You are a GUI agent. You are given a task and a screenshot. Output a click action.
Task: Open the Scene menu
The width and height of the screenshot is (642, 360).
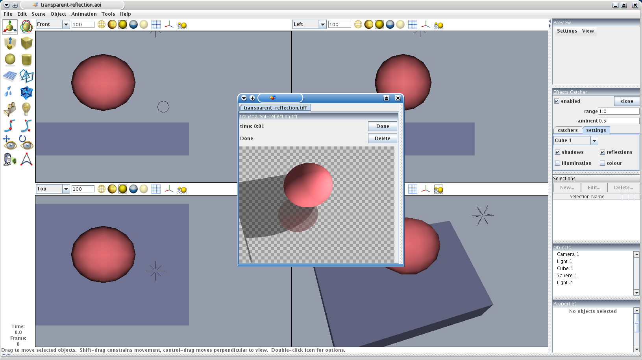[x=39, y=14]
